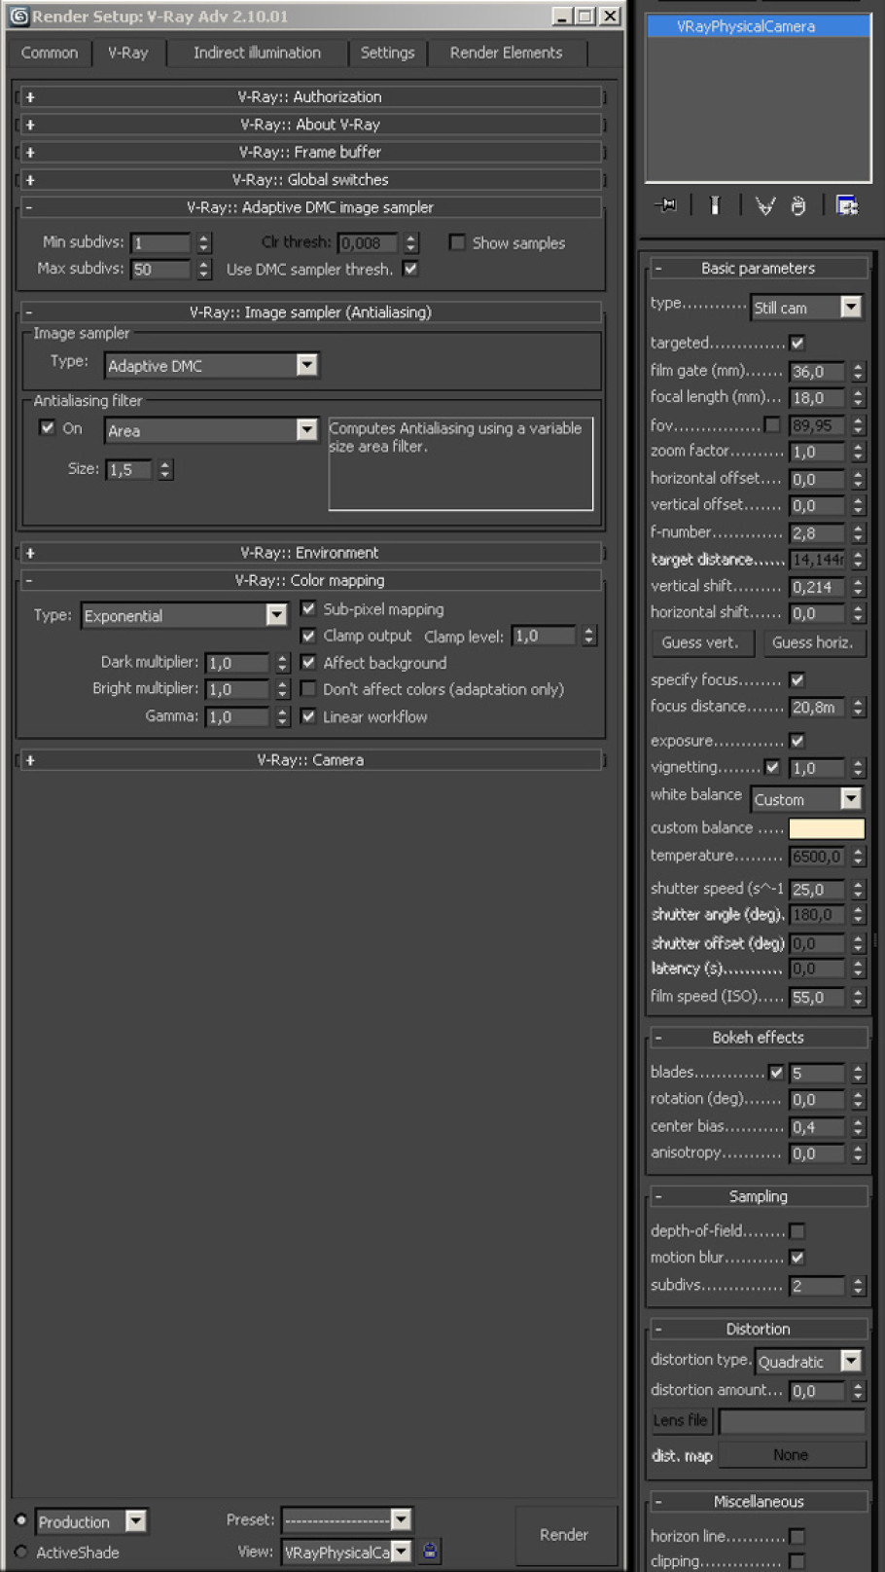Toggle vignetting checkbox
Screen dimensions: 885x1572
pyautogui.click(x=772, y=767)
